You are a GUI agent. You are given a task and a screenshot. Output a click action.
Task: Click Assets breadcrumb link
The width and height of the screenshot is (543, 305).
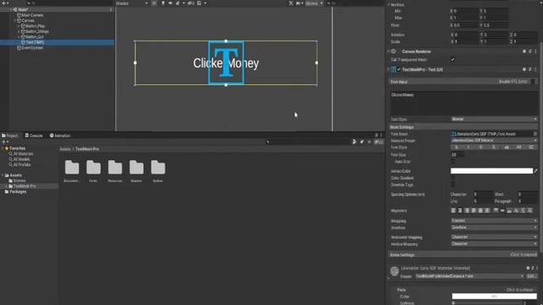(x=65, y=149)
